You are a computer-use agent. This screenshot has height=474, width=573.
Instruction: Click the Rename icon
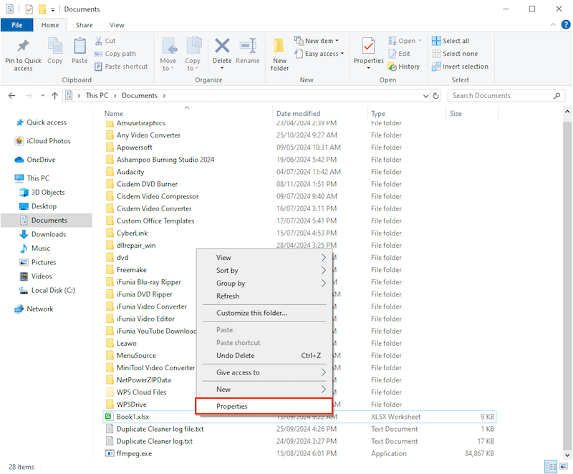[x=248, y=46]
